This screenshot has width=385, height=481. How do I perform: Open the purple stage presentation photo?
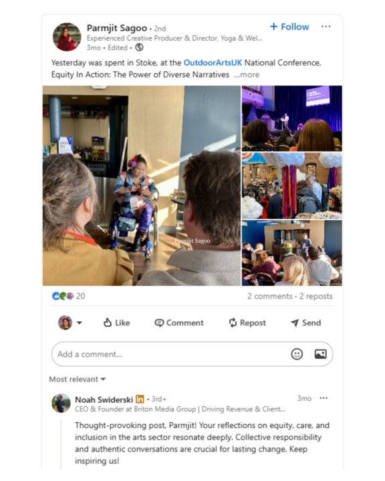click(x=291, y=118)
